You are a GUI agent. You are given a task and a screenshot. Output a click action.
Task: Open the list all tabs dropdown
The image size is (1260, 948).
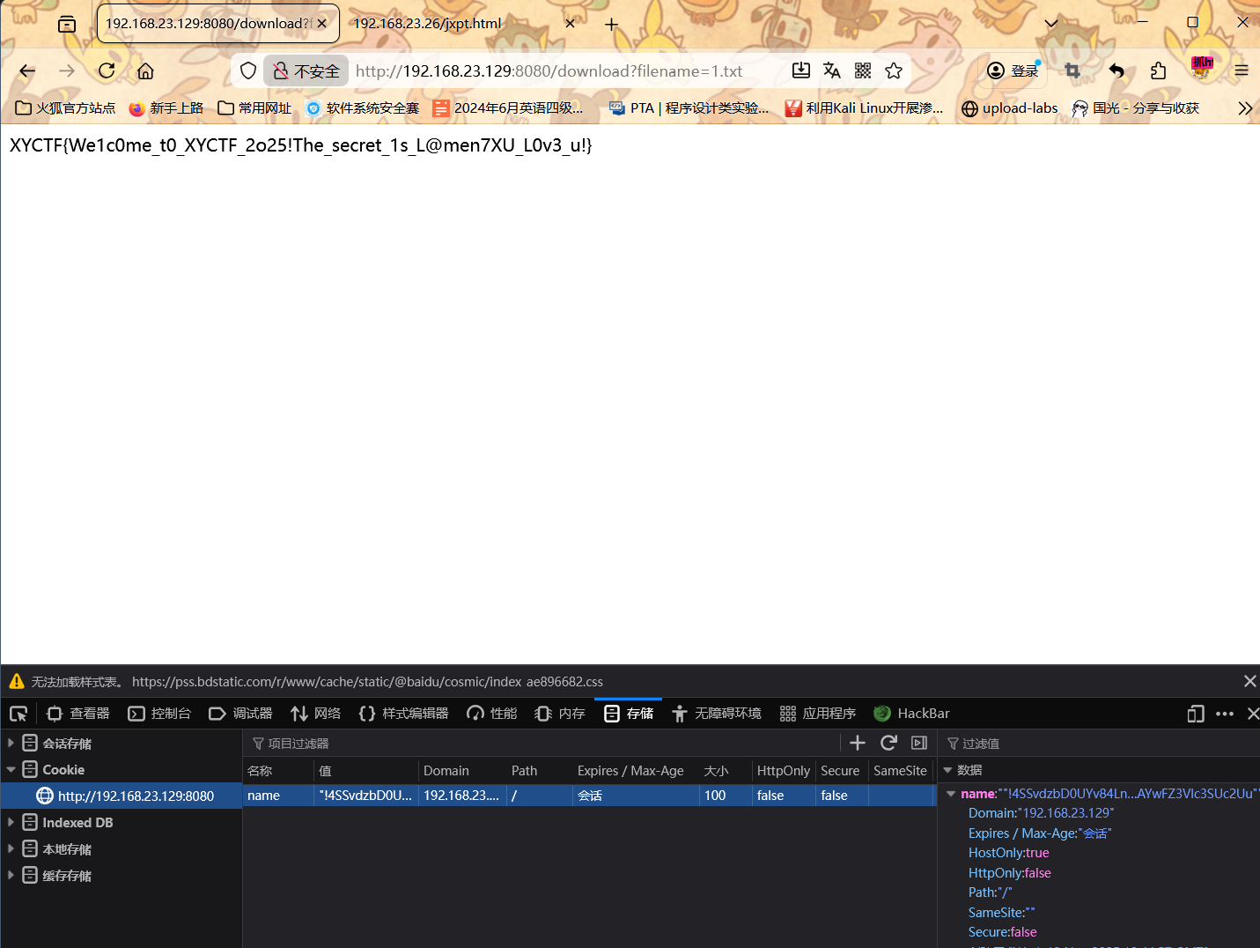[x=1051, y=24]
